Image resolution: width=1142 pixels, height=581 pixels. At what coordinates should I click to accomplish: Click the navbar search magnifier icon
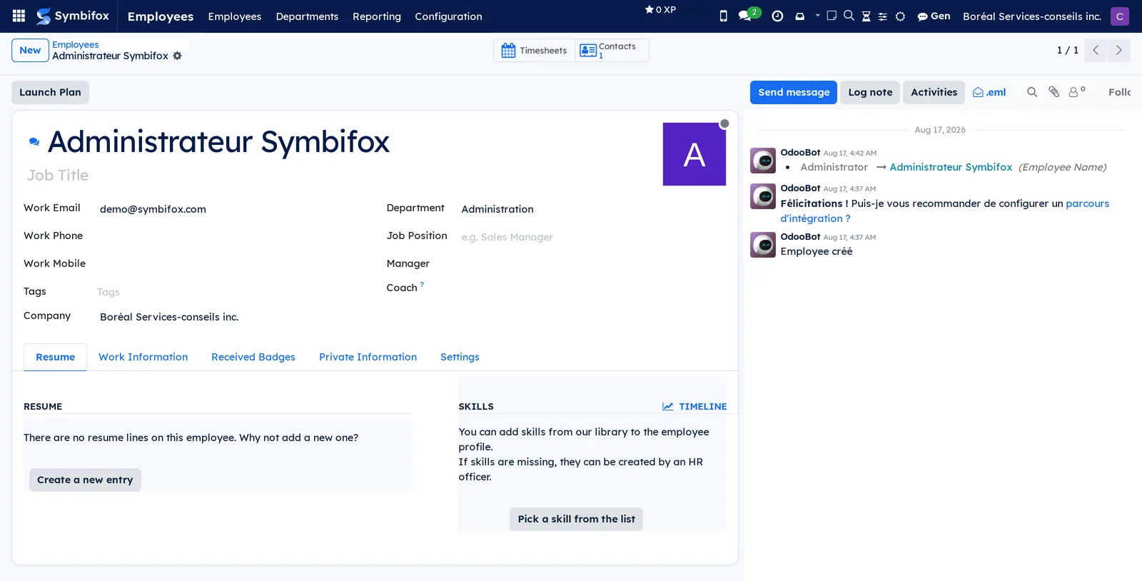pos(849,15)
